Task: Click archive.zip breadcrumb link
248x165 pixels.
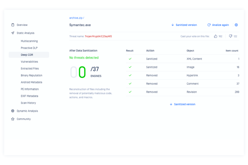Action: tap(76, 18)
